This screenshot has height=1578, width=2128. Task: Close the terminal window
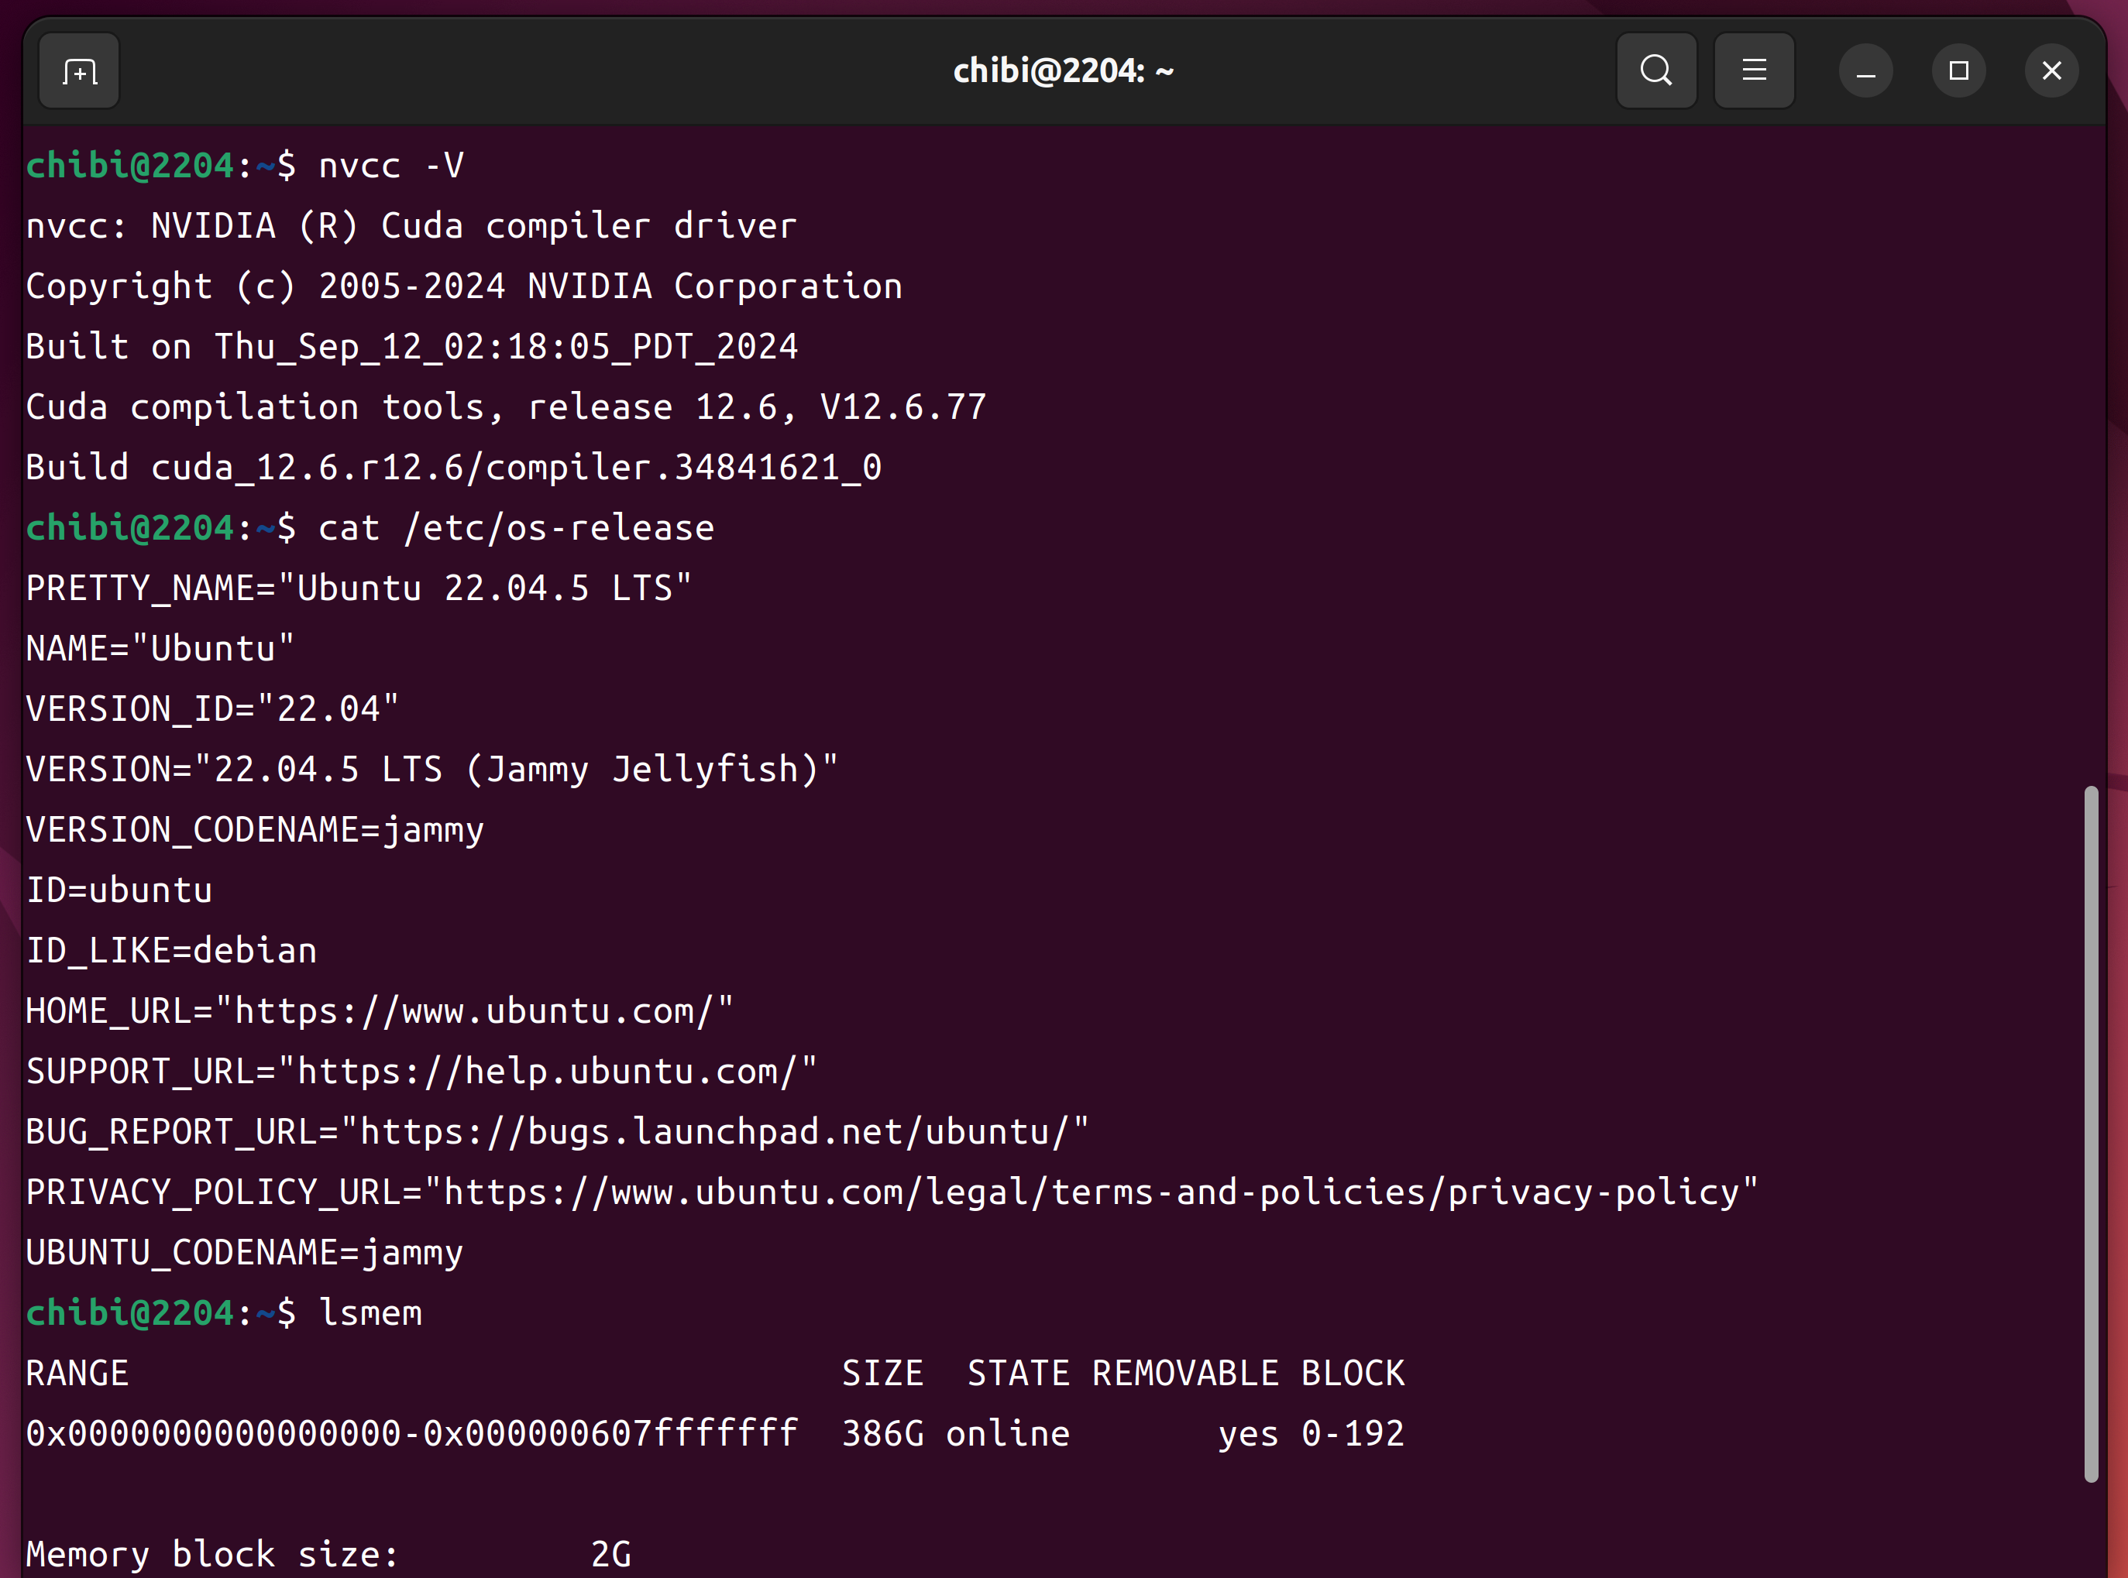[2051, 72]
